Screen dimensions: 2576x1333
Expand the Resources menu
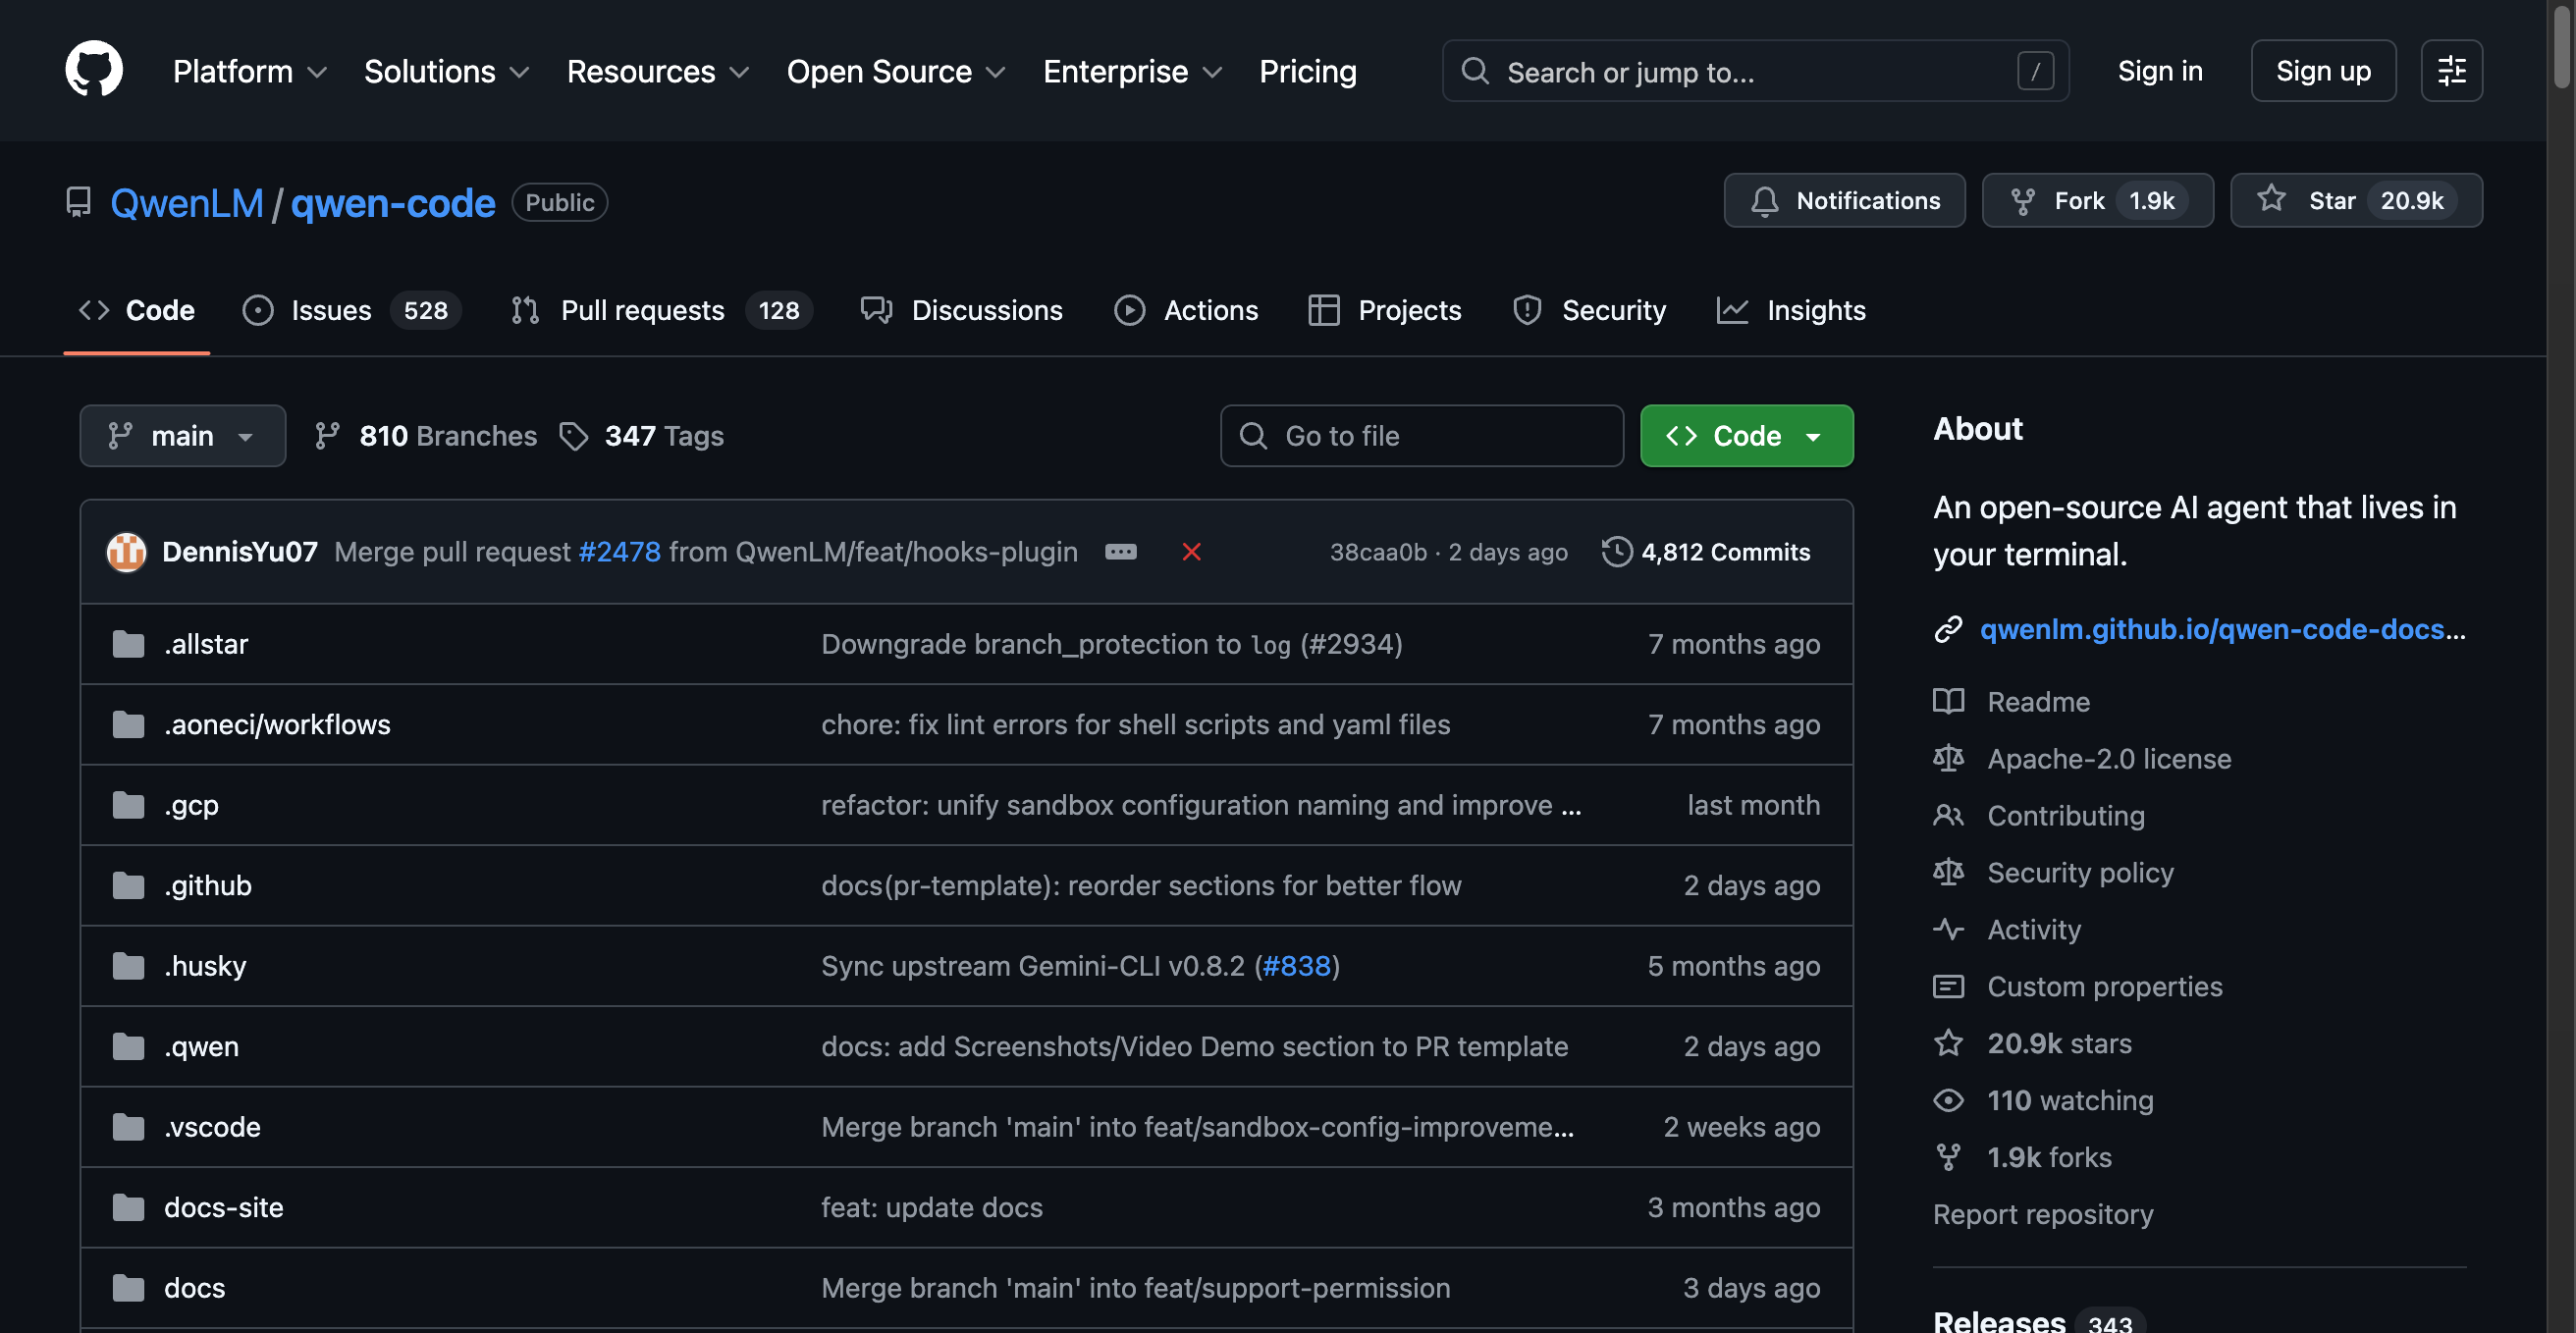click(x=658, y=71)
